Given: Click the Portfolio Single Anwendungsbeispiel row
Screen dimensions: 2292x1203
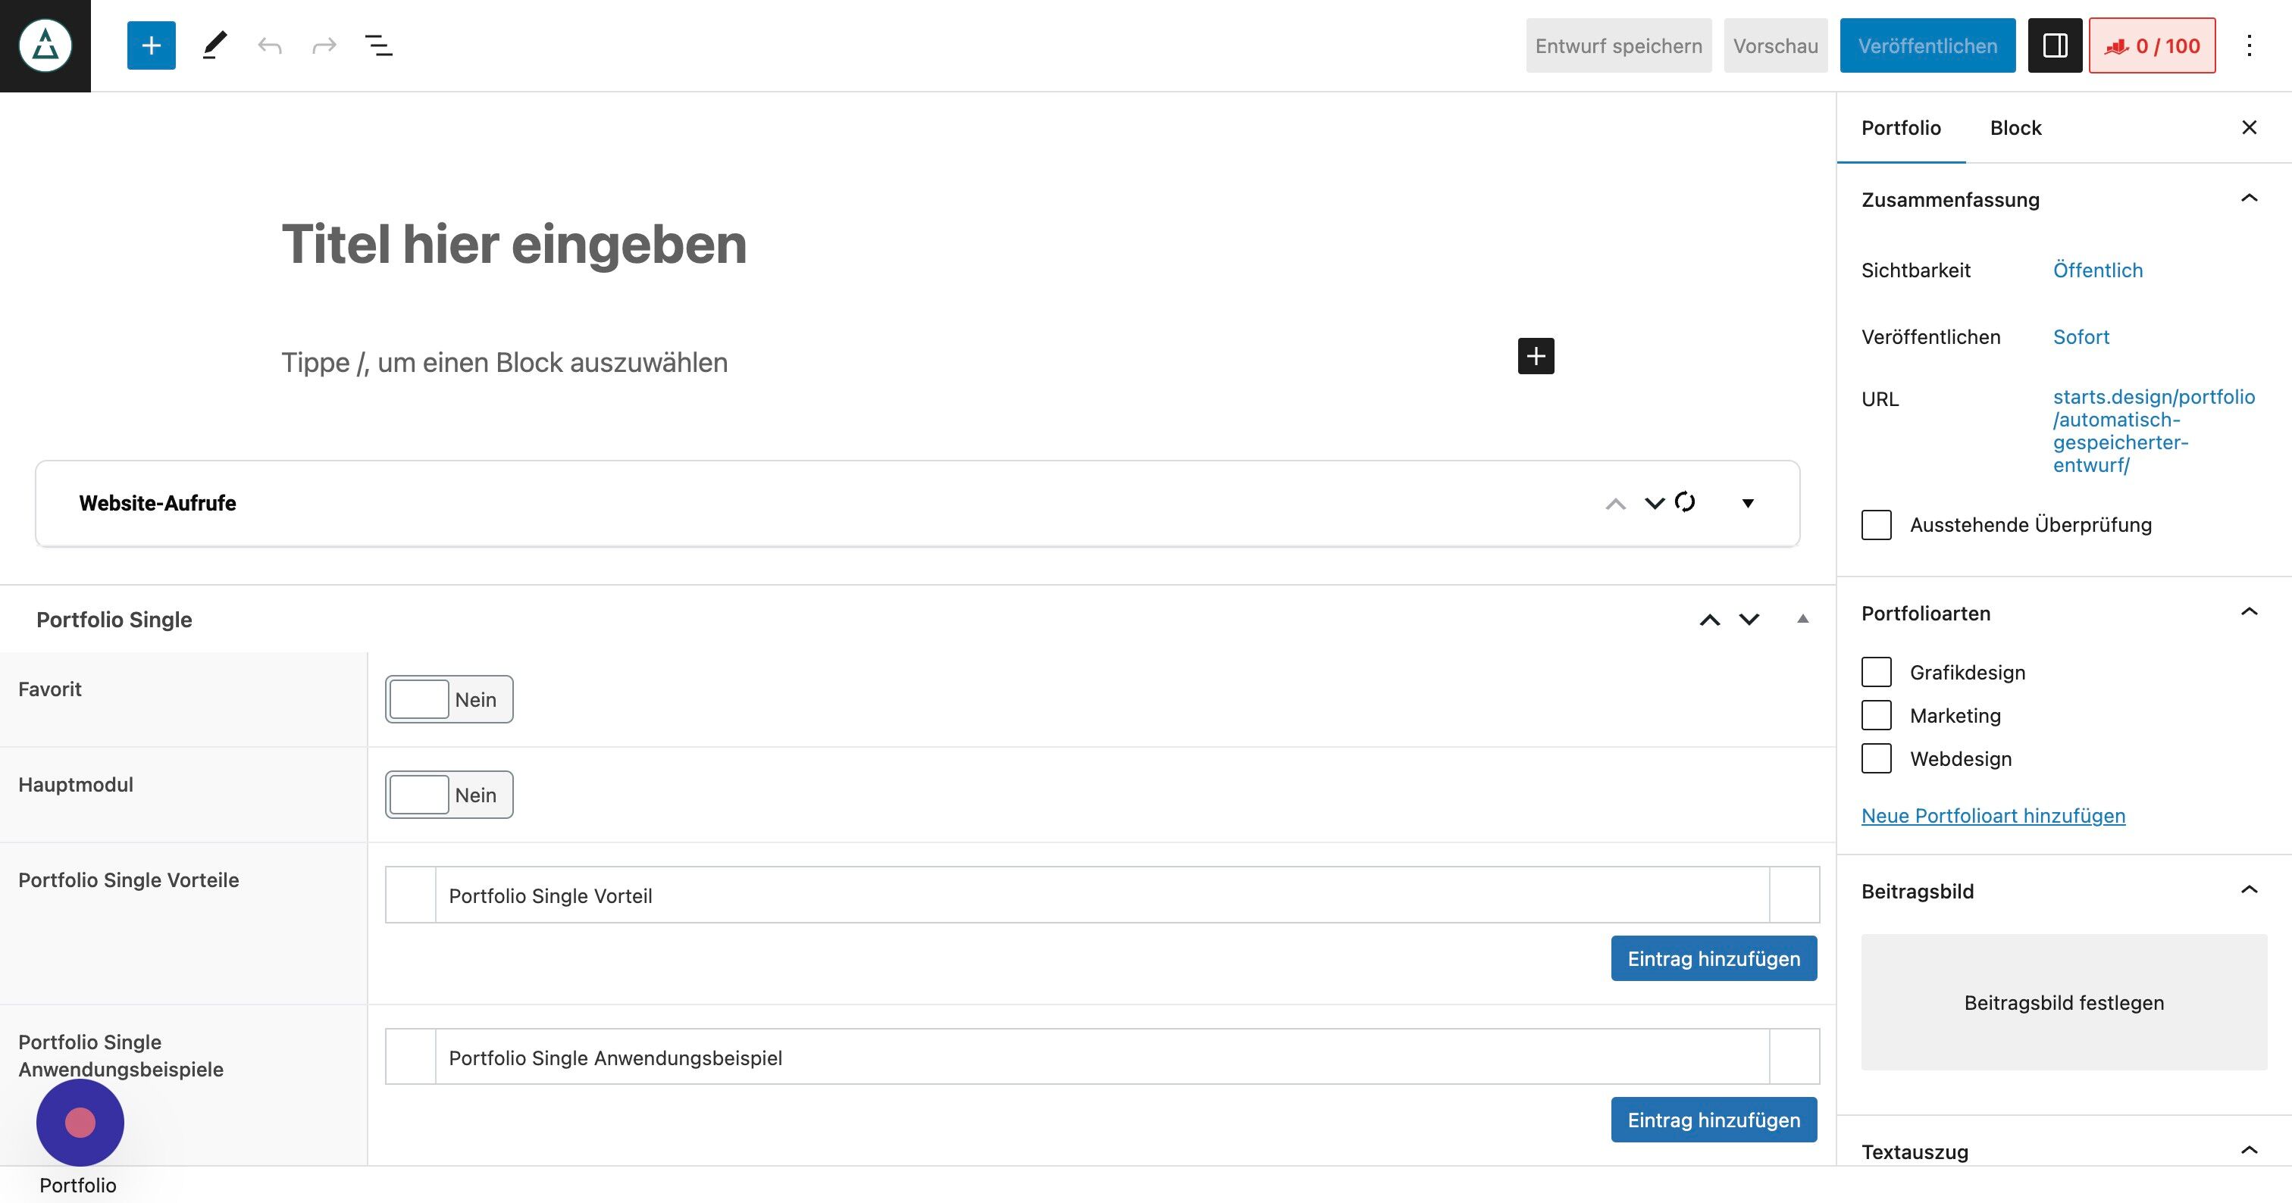Looking at the screenshot, I should [x=1101, y=1058].
